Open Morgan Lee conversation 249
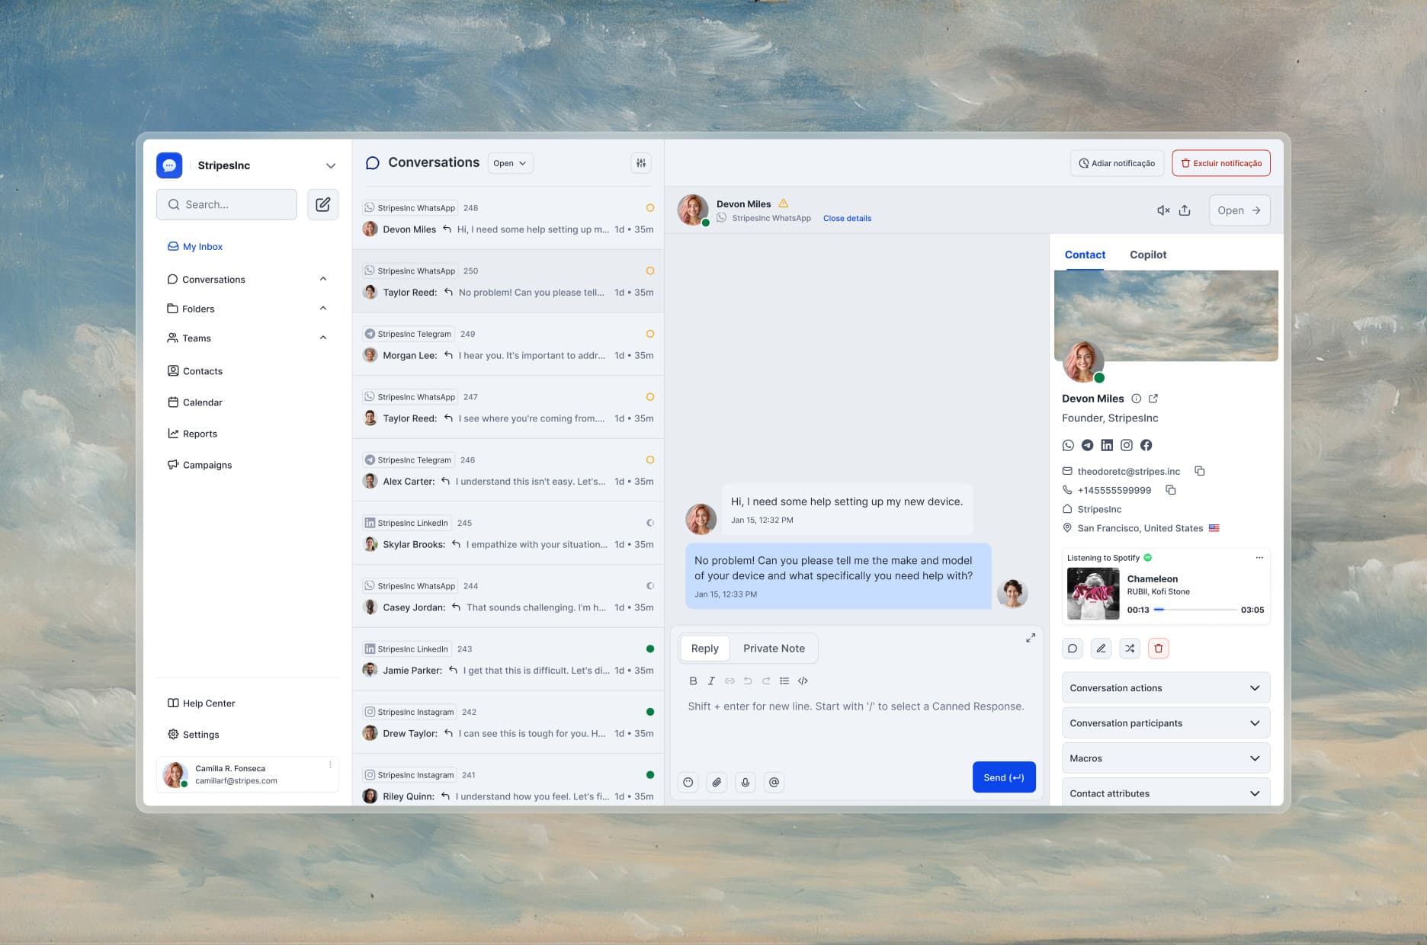Viewport: 1427px width, 945px height. pos(508,344)
